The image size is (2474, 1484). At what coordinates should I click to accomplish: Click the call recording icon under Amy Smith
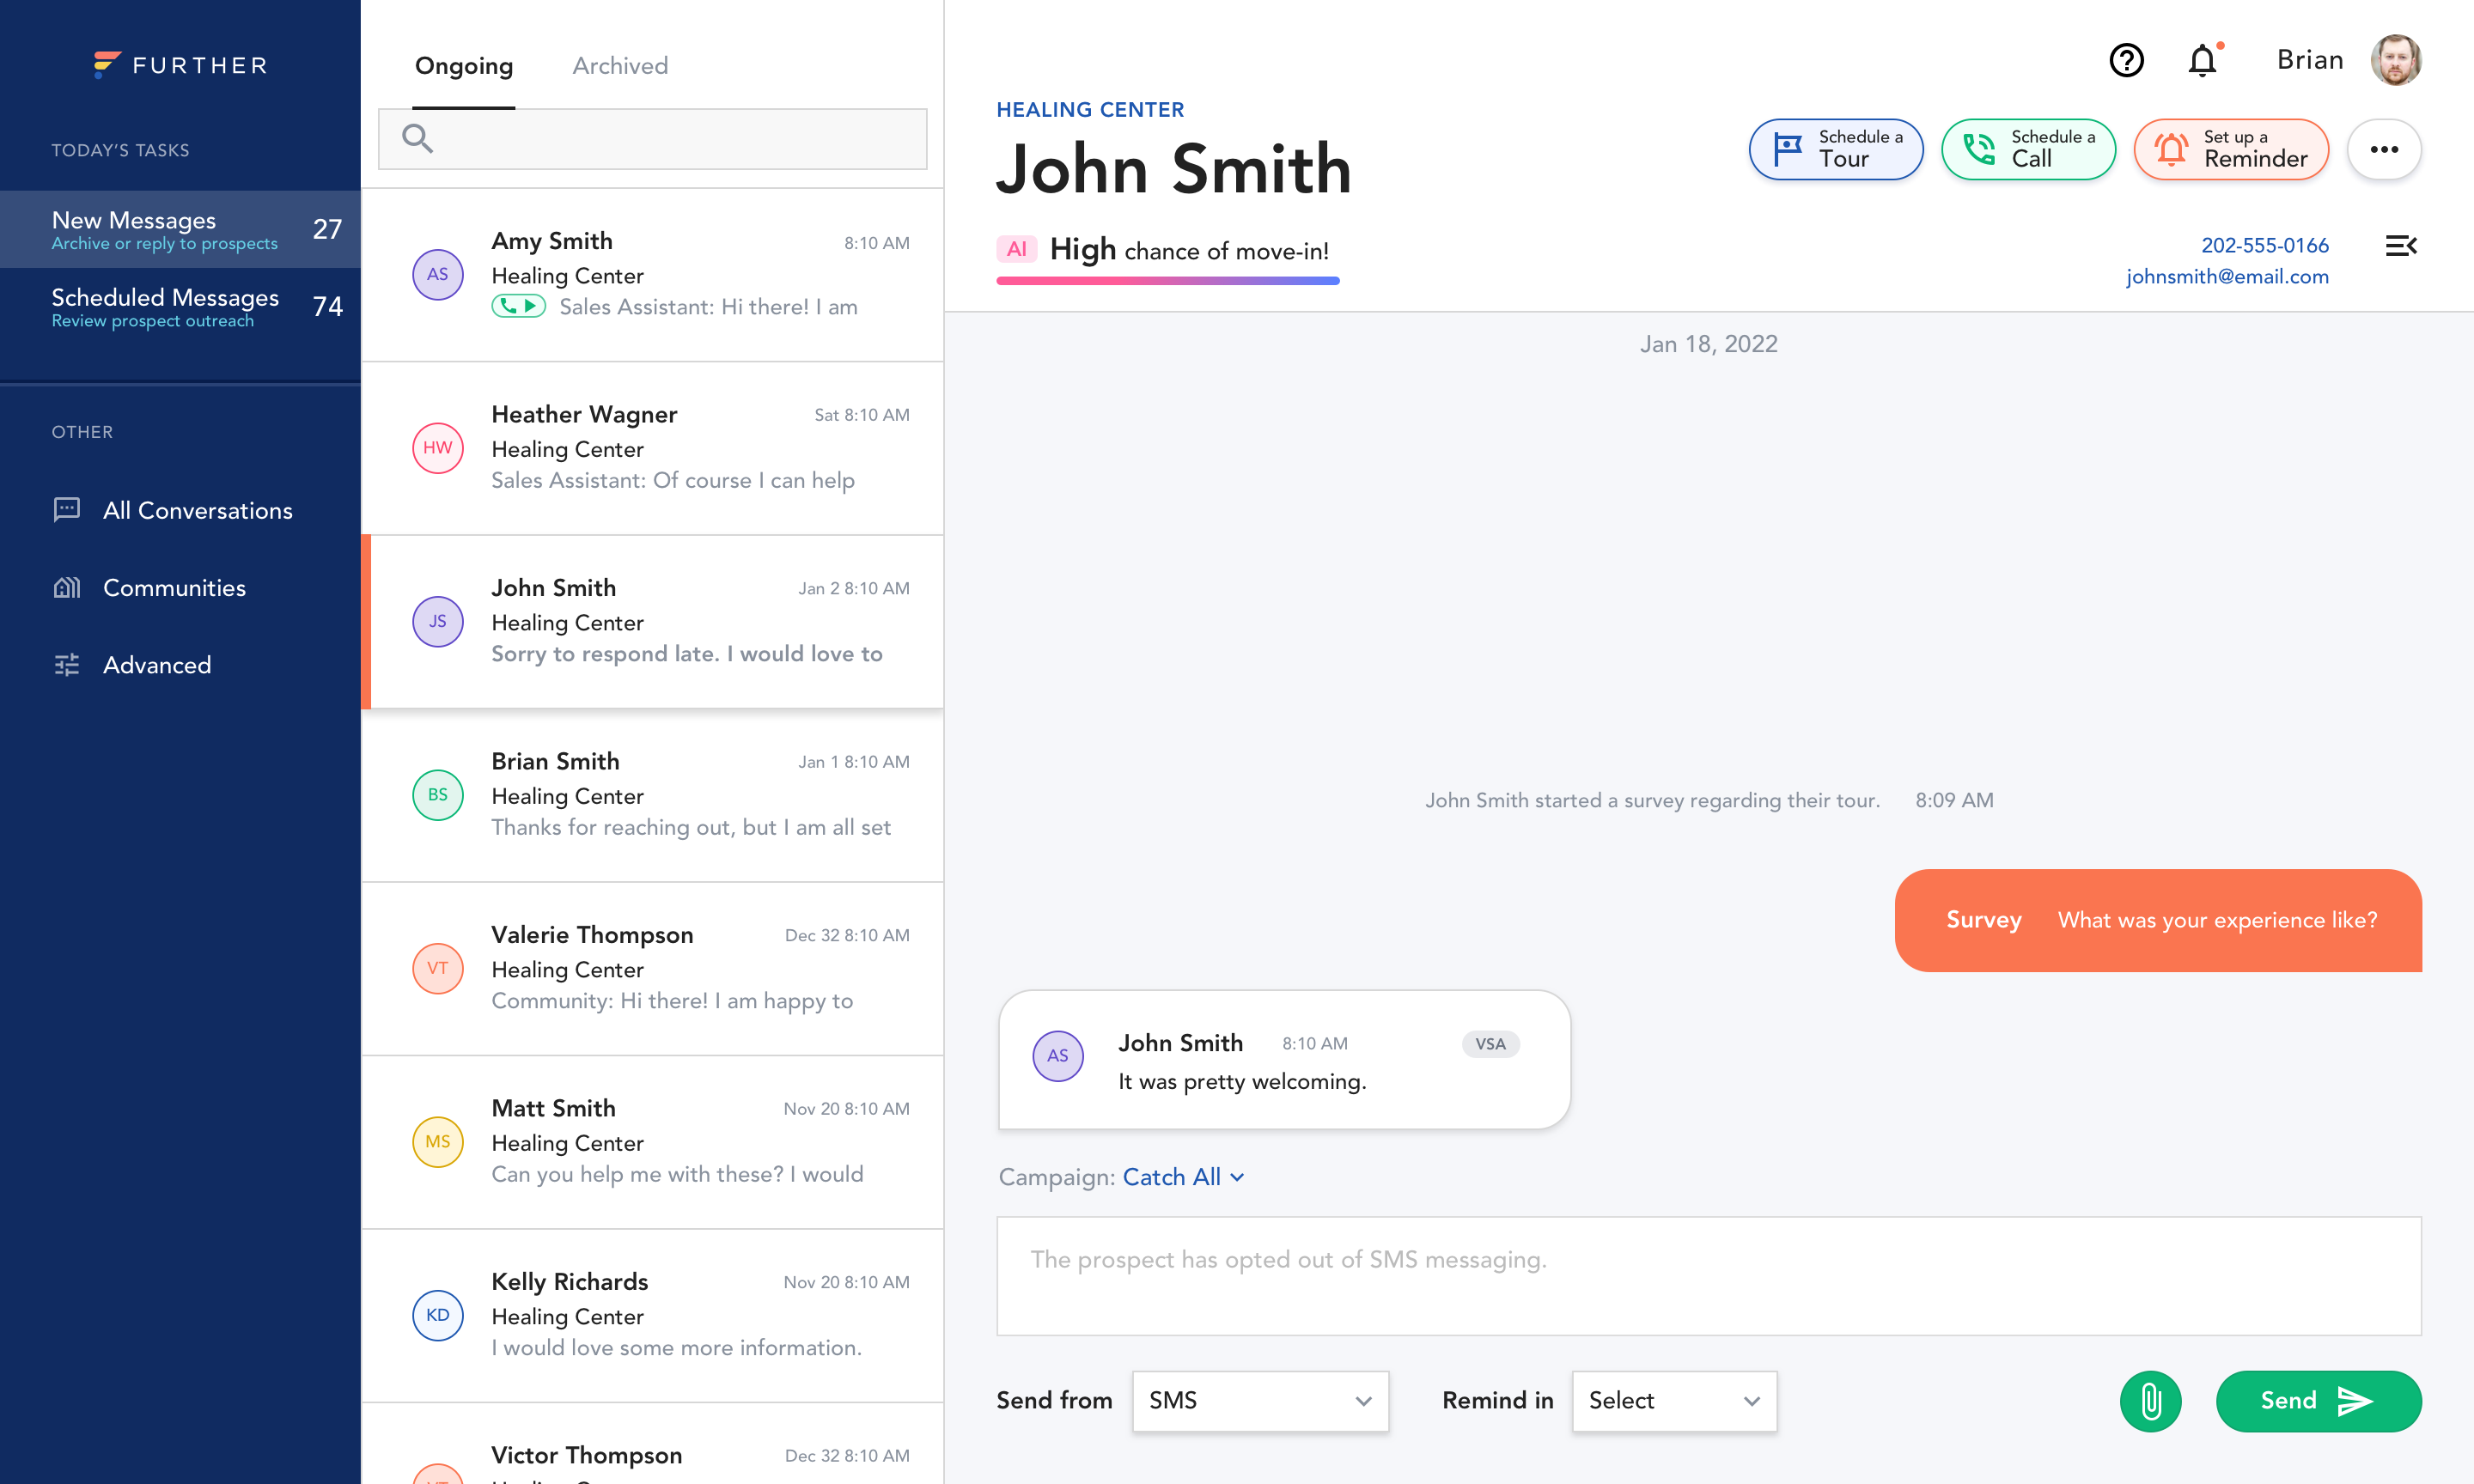518,306
